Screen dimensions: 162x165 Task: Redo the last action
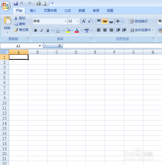(x=30, y=3)
